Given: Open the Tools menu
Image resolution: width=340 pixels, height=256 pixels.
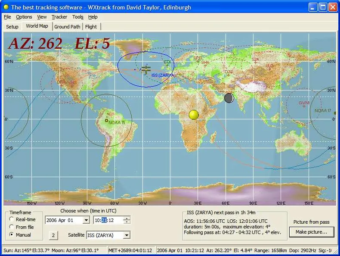Looking at the screenshot, I should coord(77,17).
